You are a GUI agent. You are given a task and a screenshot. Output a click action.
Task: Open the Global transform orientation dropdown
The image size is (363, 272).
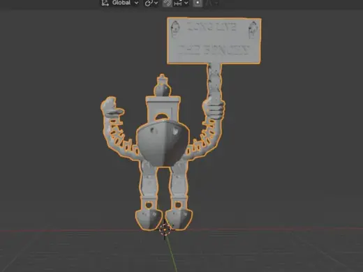(x=120, y=3)
